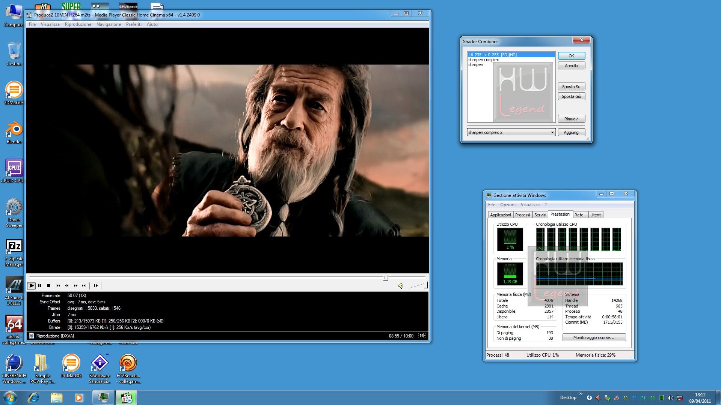Open the Aiuto menu

152,24
